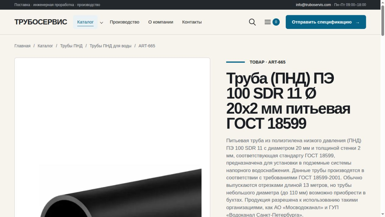
Task: Click the page's vertical scrollbar thumb
Action: (383, 20)
